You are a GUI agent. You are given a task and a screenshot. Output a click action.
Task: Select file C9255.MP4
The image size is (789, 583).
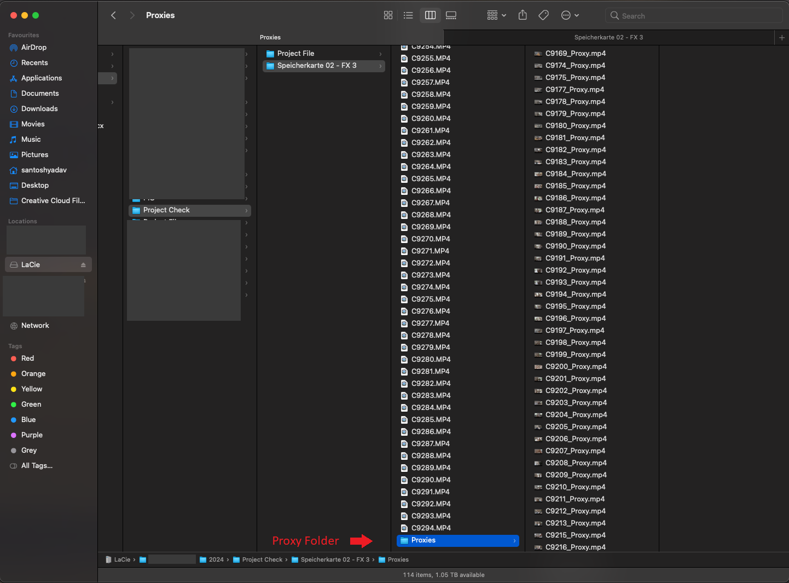pos(431,59)
